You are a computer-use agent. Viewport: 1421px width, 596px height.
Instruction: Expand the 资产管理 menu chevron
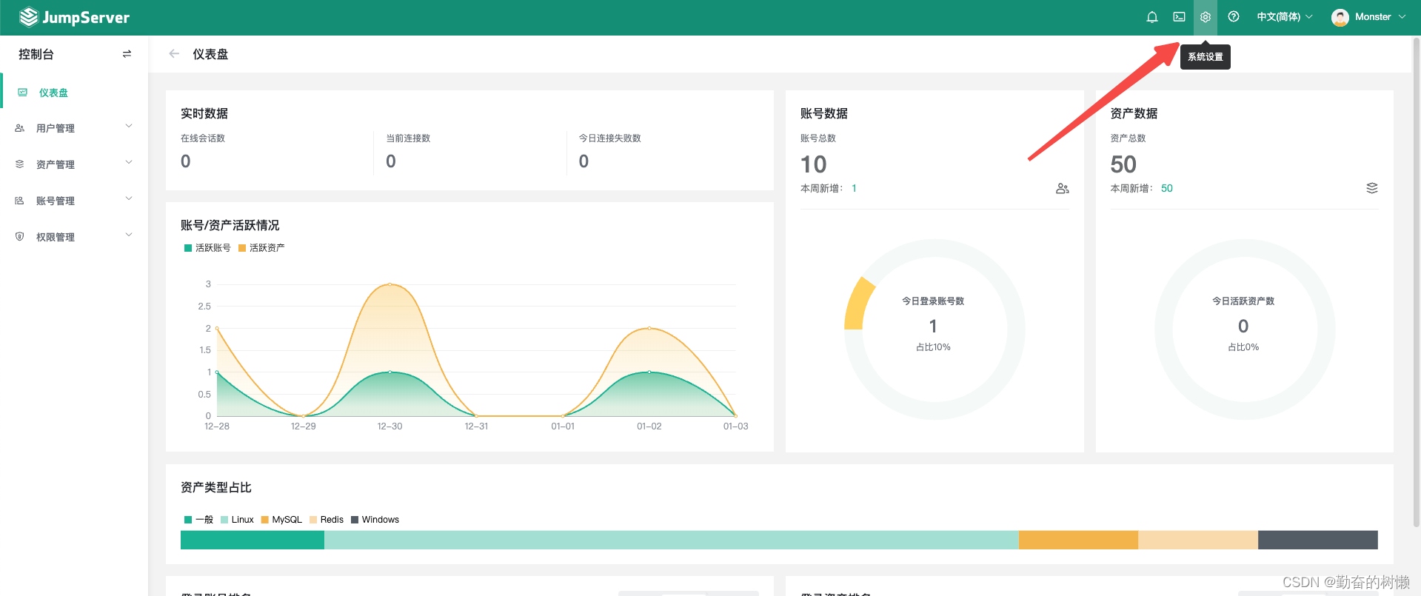click(129, 163)
